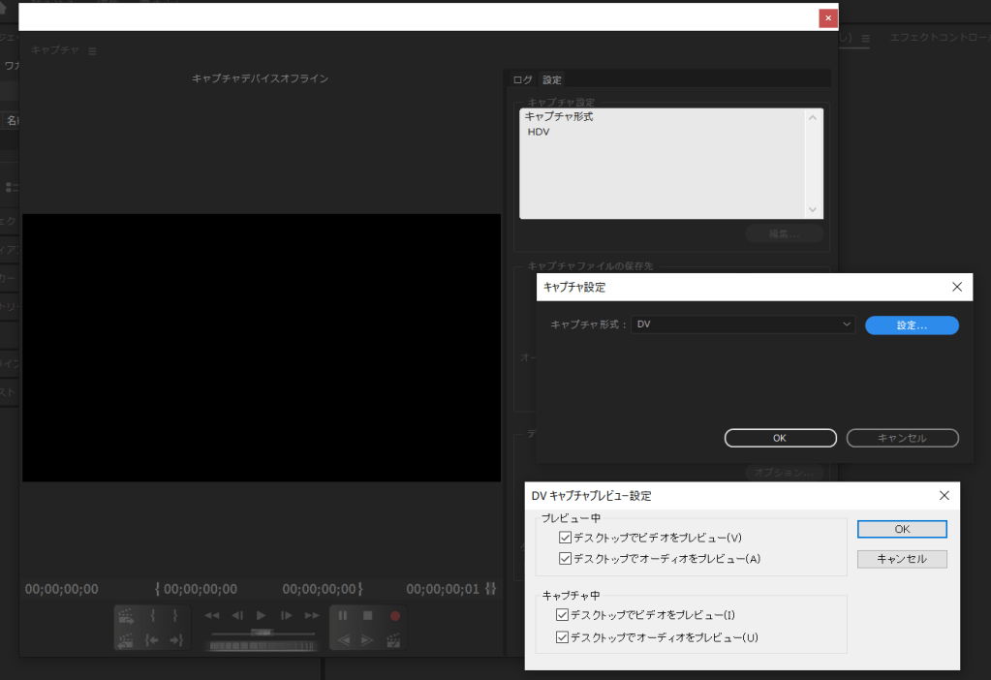Open the キャプチャ panel hamburger menu
The height and width of the screenshot is (680, 991).
(x=92, y=50)
